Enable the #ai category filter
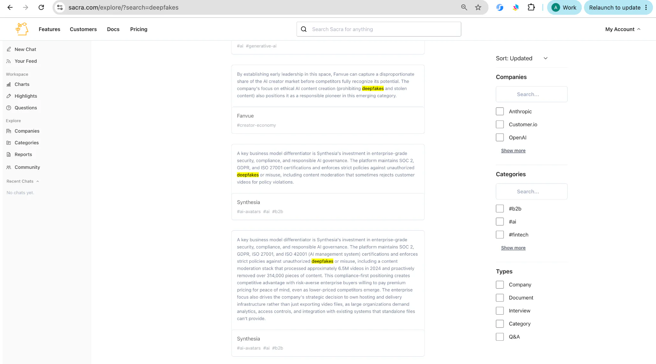Viewport: 656px width, 364px height. click(x=500, y=222)
